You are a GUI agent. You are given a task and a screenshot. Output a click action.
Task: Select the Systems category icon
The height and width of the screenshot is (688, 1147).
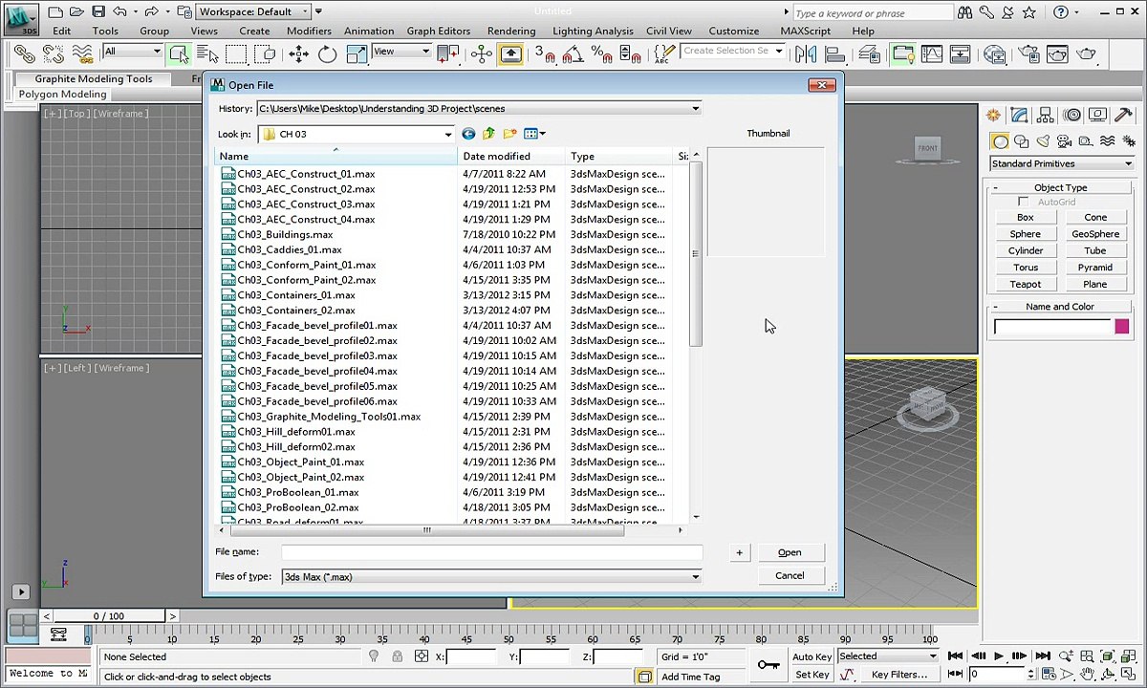pos(1128,141)
